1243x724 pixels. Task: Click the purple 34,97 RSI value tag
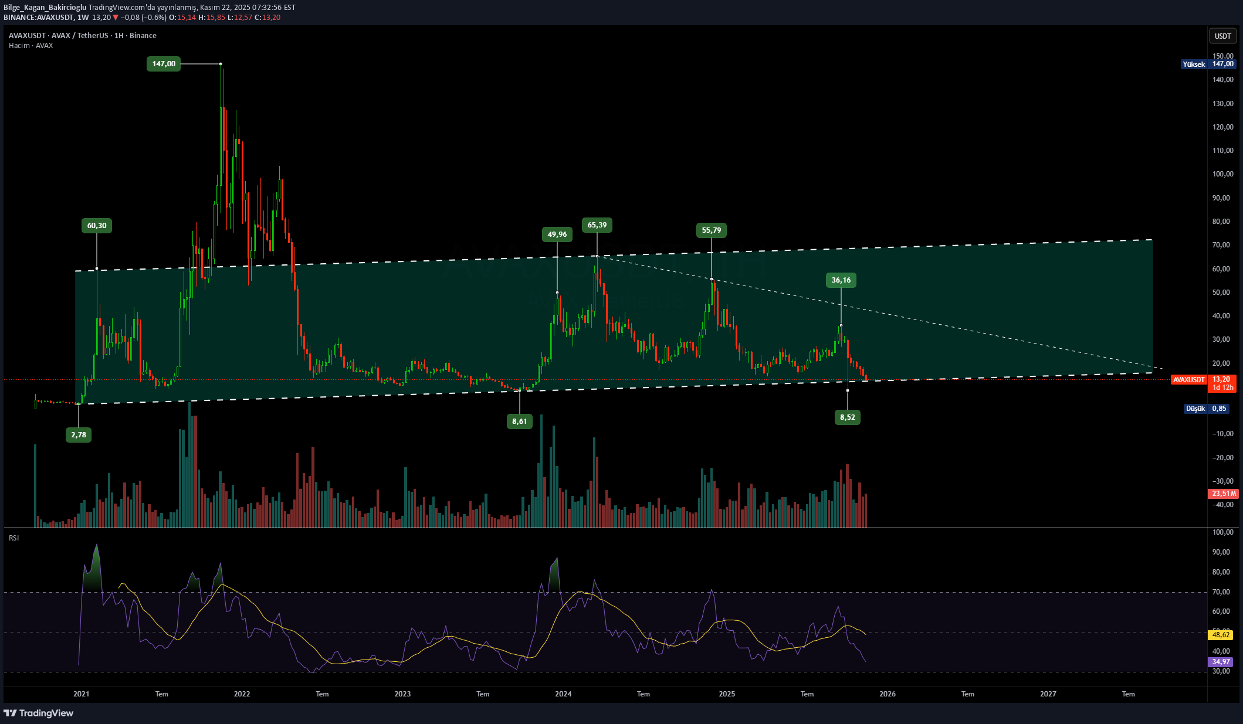[x=1221, y=662]
